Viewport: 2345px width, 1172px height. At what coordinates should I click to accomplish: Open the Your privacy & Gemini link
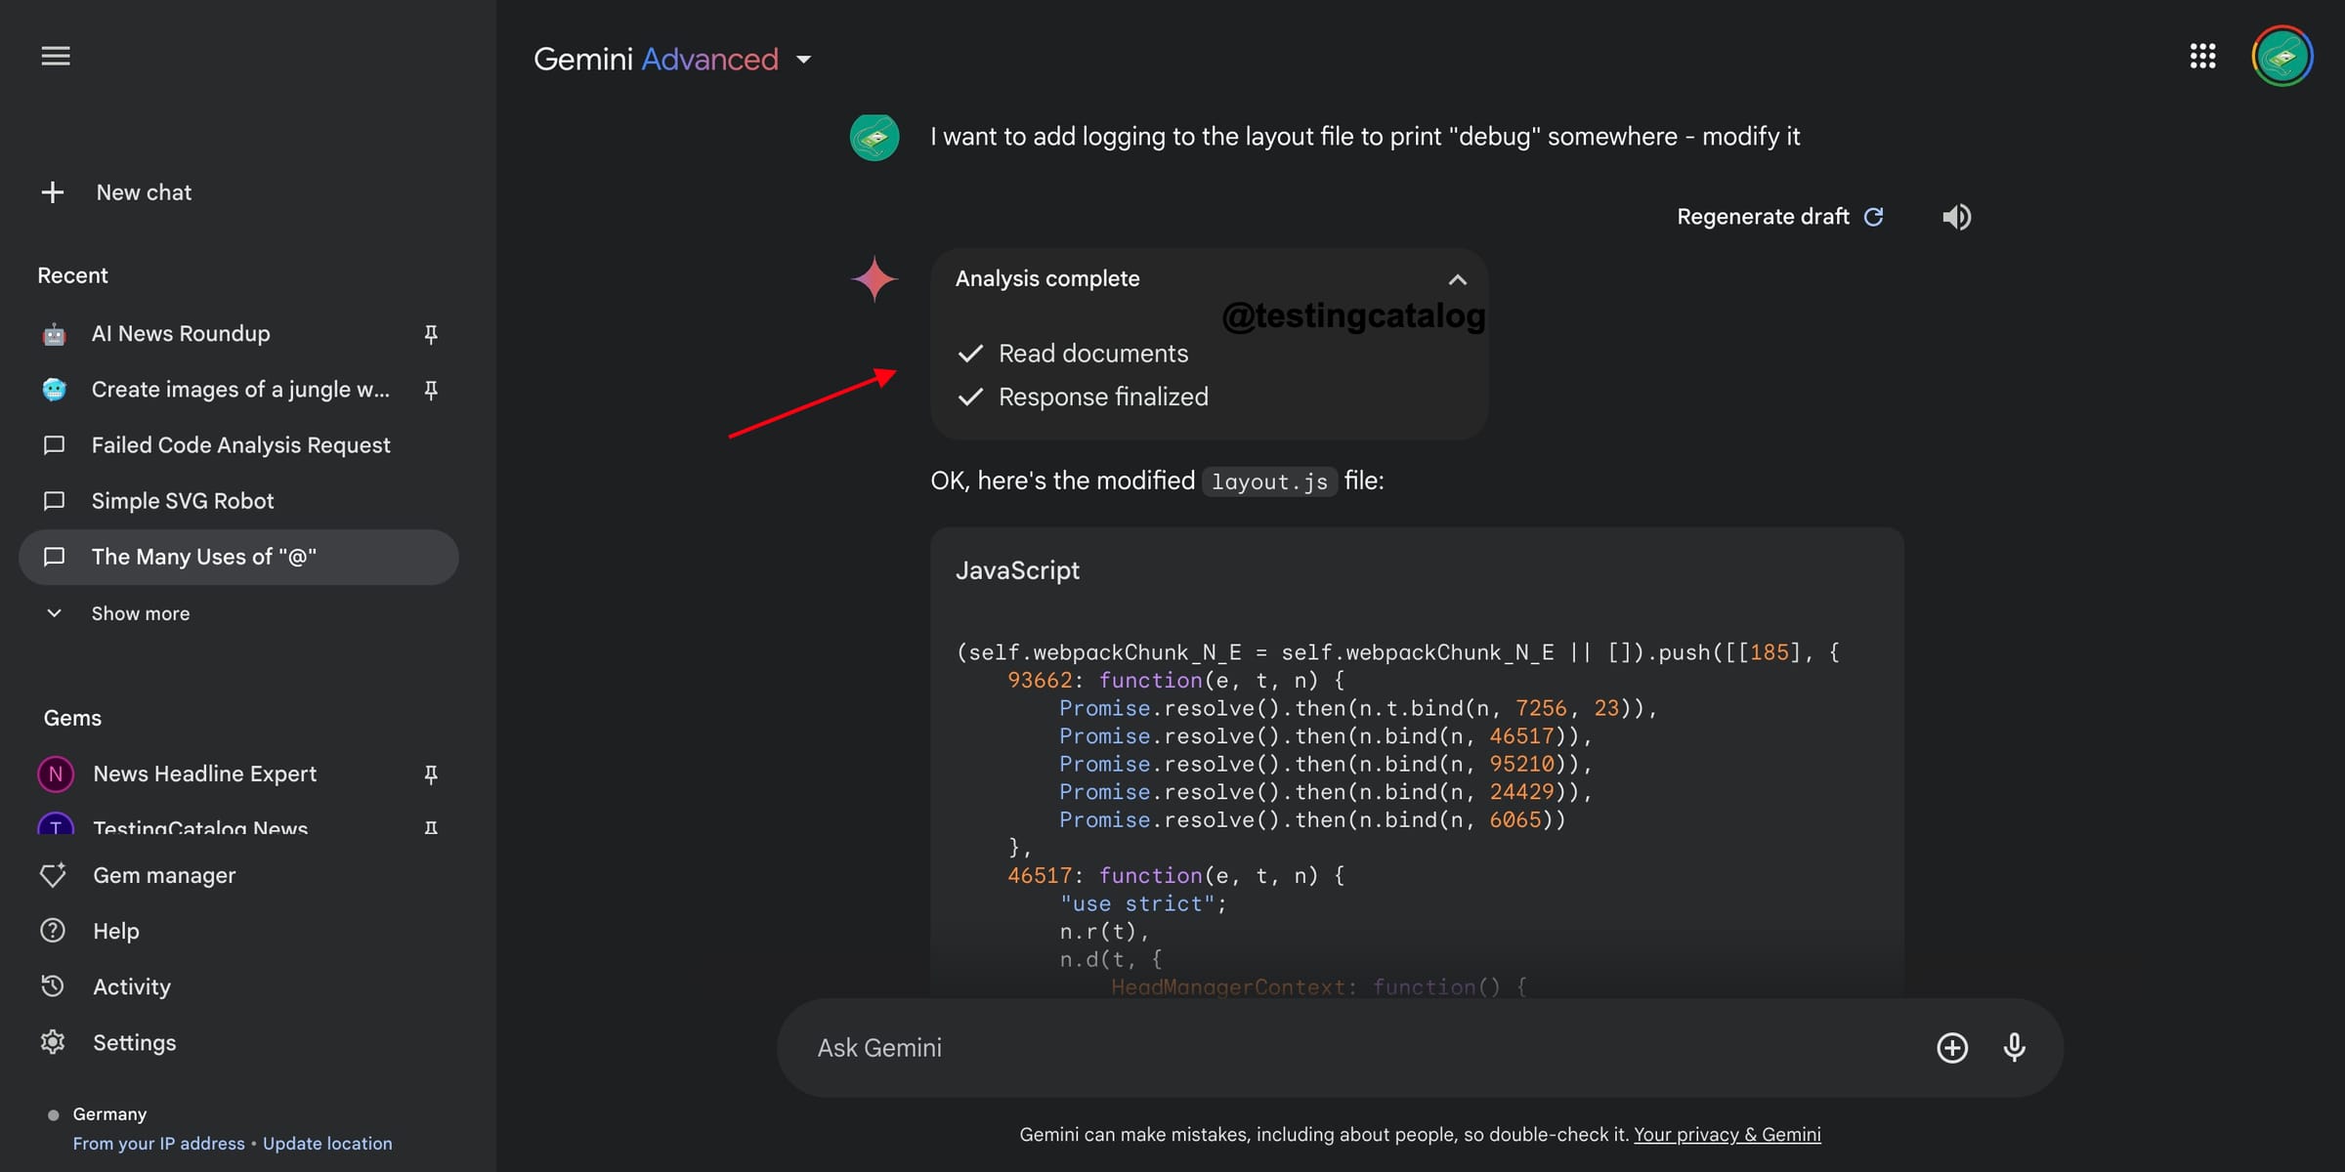coord(1727,1135)
